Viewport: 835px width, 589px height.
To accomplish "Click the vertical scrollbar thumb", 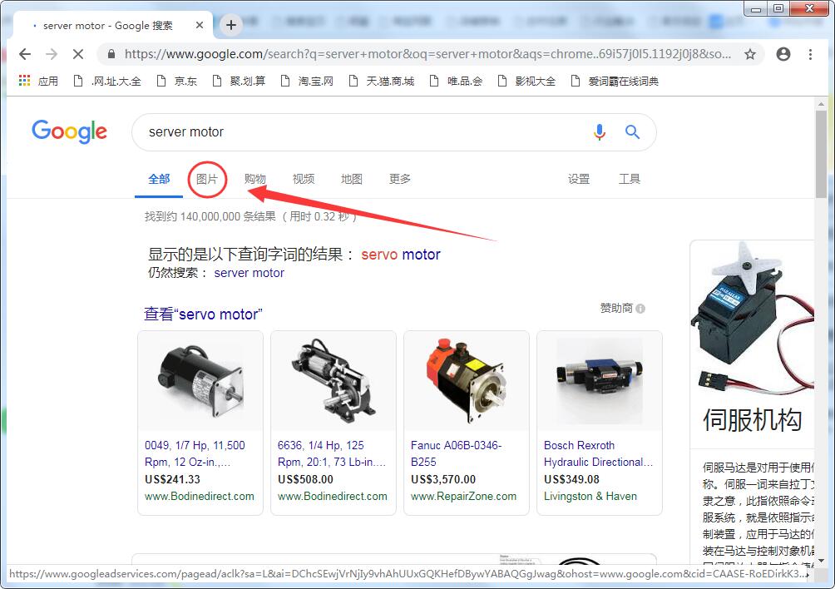I will pos(821,153).
